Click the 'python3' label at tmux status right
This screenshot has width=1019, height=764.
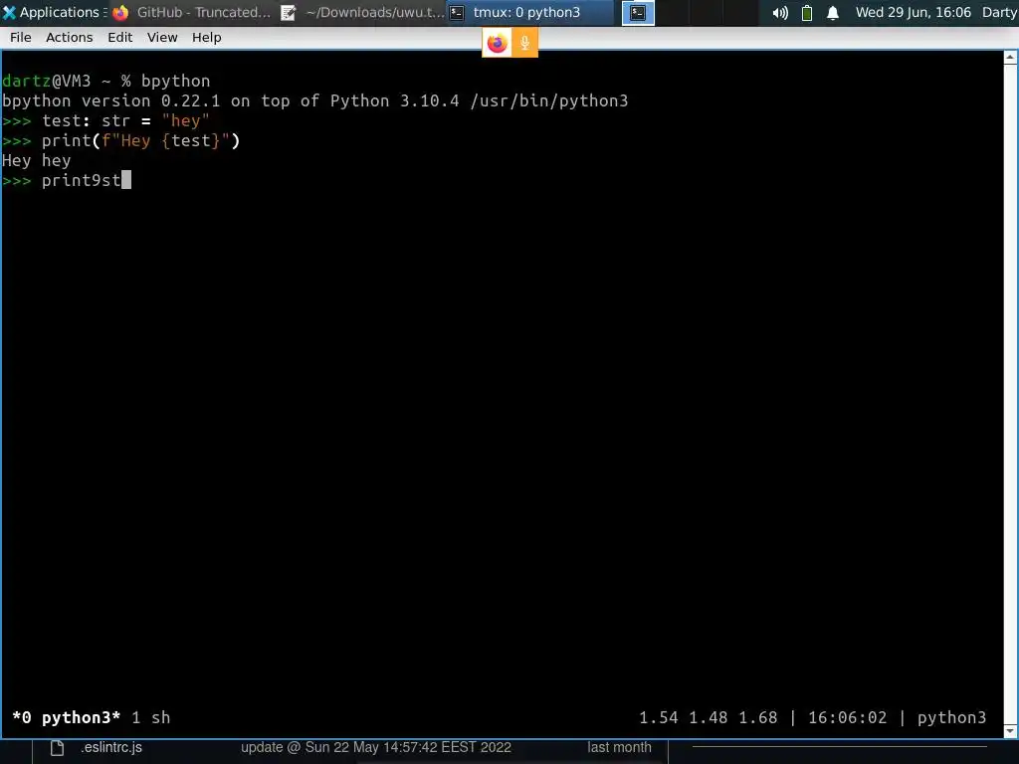[951, 717]
